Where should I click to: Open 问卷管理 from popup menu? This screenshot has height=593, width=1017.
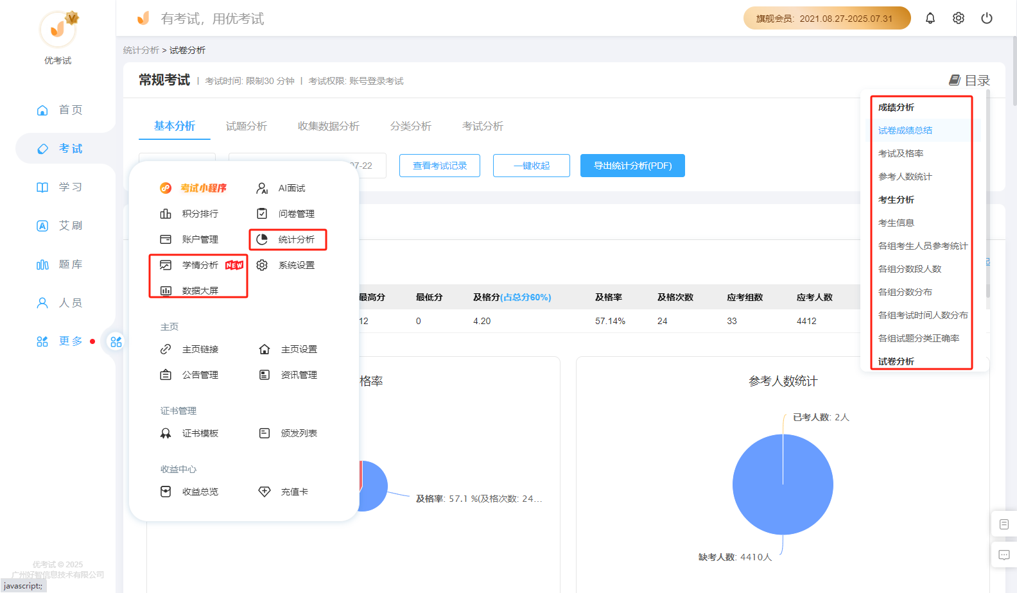(286, 214)
